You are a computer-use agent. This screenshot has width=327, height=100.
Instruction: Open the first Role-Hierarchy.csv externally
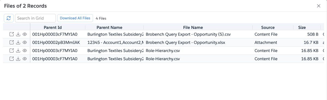click(x=12, y=51)
